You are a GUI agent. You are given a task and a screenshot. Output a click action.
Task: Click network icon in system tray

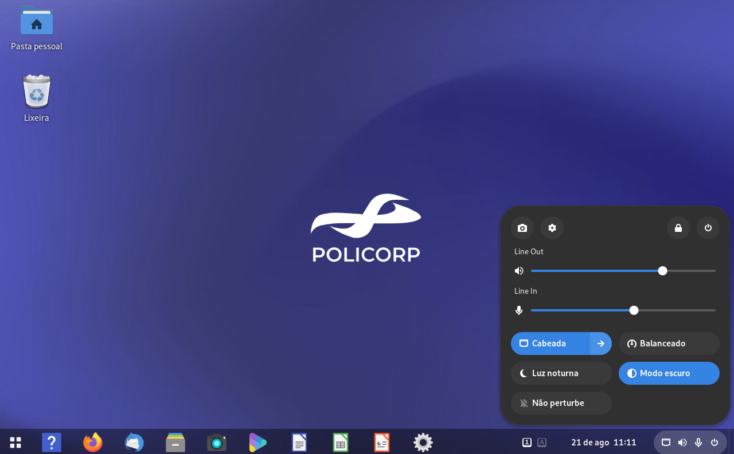click(666, 442)
